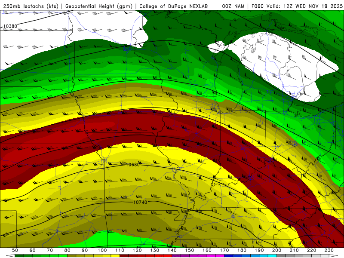Click the 230 value on the color scale

click(329, 250)
